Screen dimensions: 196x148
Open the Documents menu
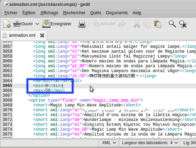click(x=117, y=13)
